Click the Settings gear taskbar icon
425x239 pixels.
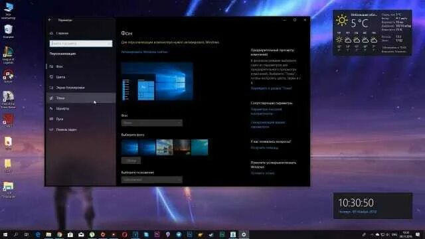[x=244, y=234]
